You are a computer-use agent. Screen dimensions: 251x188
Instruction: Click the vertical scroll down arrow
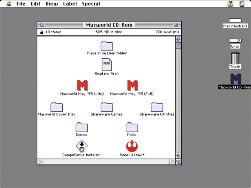[178, 156]
